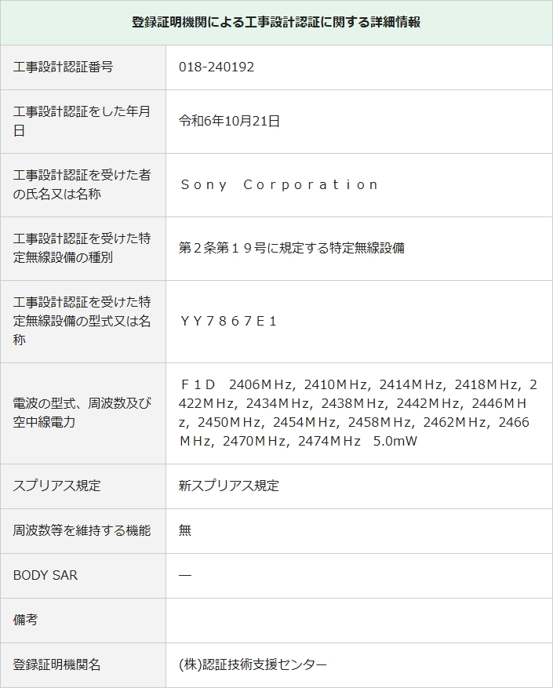Screen dimensions: 553x688
Task: Click the 氏名又は名称 label cell
Action: [x=83, y=185]
